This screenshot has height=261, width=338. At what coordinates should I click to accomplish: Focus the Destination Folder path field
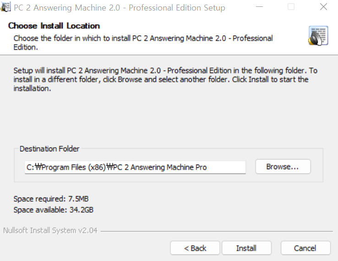(x=135, y=167)
